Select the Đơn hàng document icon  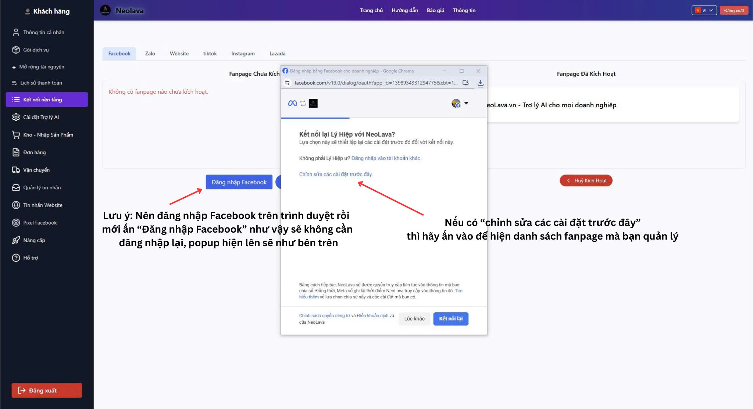(15, 152)
